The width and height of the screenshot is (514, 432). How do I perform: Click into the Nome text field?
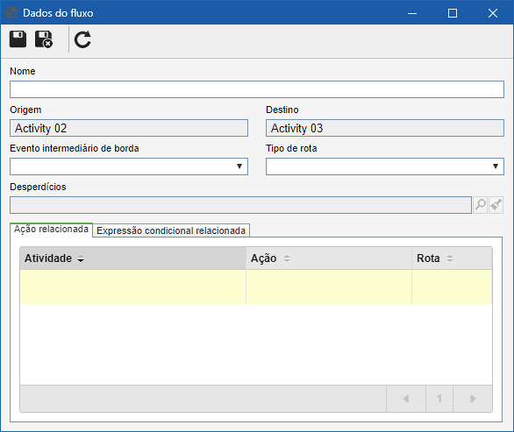click(257, 89)
